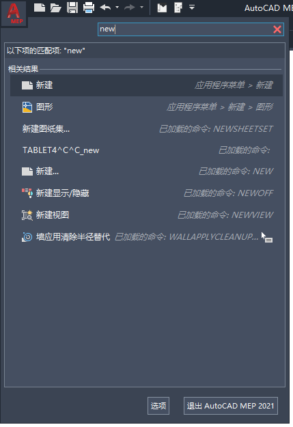Choose the 新建图纸集... NEWSHEETSET command
The image size is (293, 427).
(146, 128)
